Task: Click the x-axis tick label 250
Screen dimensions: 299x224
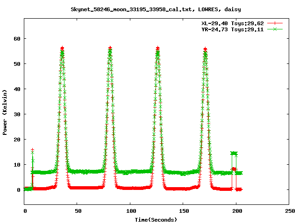Action: pyautogui.click(x=290, y=211)
